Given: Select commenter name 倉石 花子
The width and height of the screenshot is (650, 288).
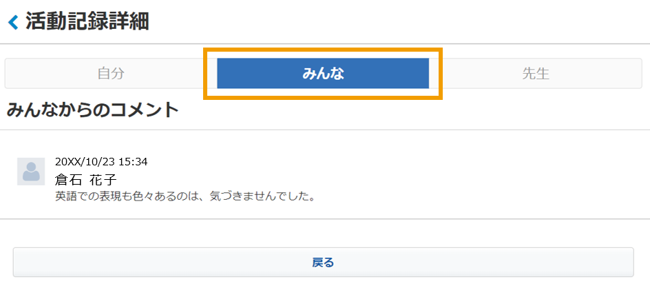Looking at the screenshot, I should click(x=86, y=180).
